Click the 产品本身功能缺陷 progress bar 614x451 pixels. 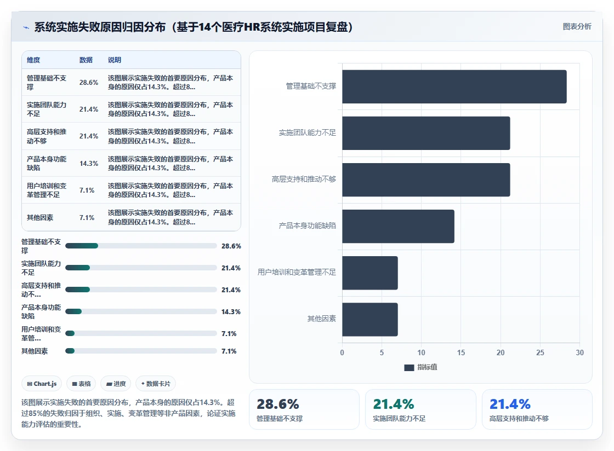click(141, 311)
